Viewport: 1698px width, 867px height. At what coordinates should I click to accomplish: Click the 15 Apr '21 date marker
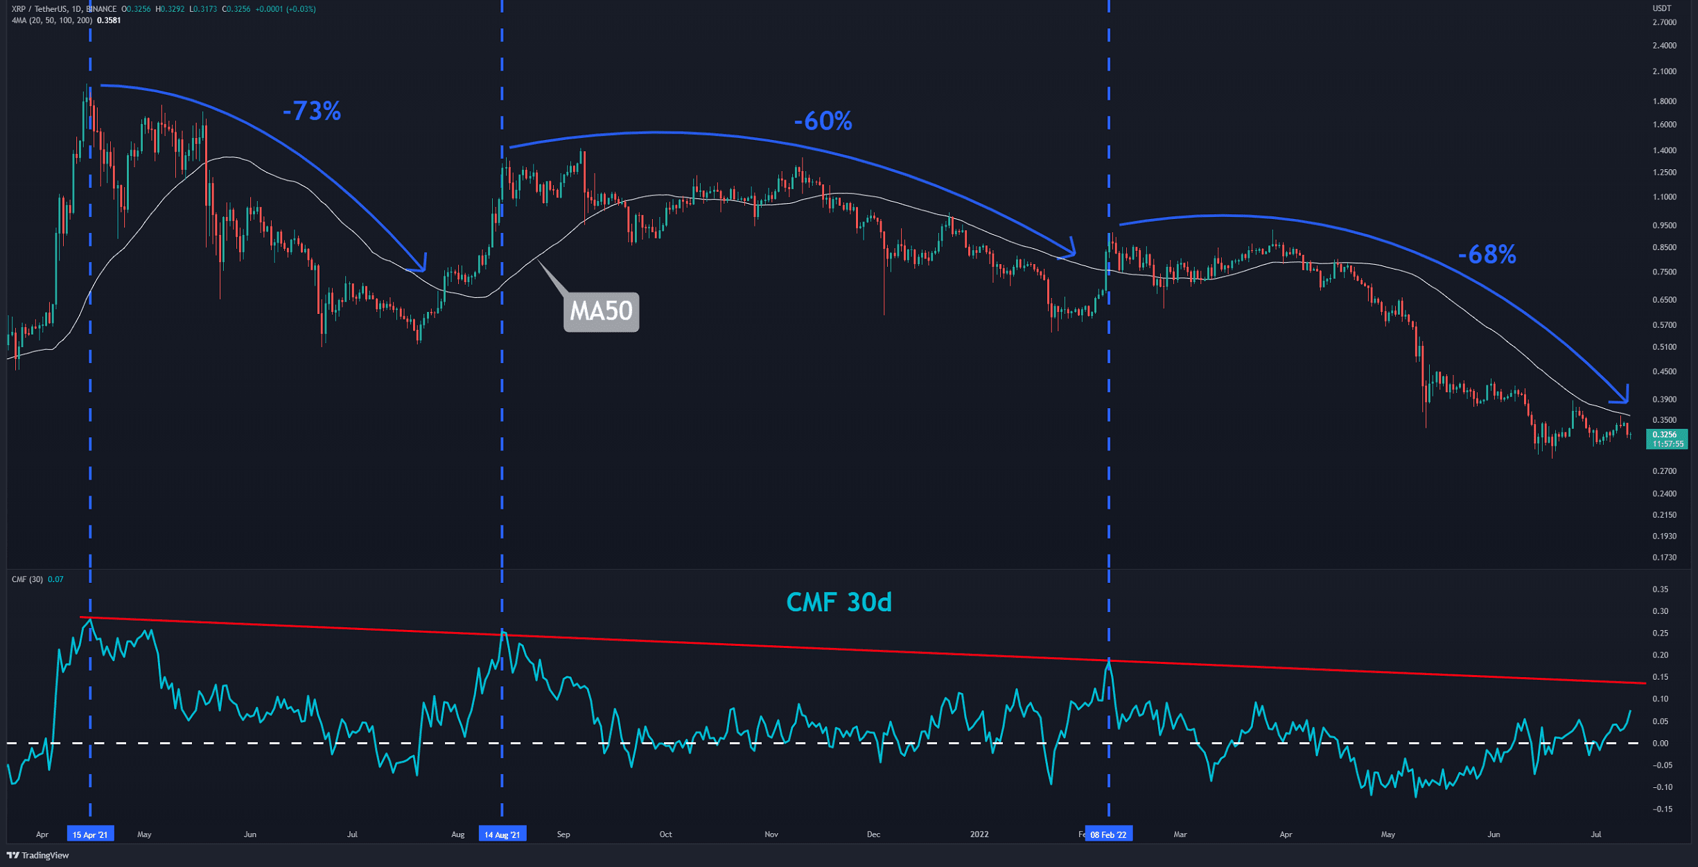(x=90, y=834)
